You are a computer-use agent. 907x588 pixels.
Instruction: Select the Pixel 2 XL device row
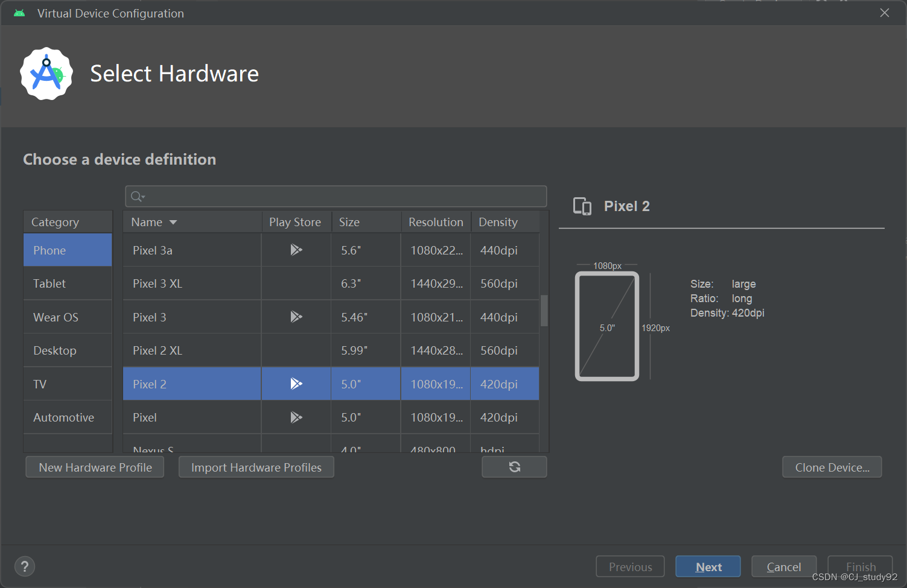point(331,350)
